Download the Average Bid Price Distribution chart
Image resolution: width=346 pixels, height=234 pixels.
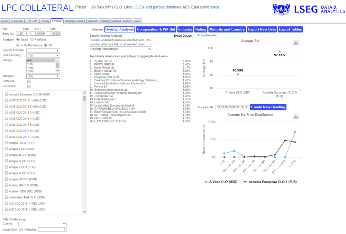(296, 116)
